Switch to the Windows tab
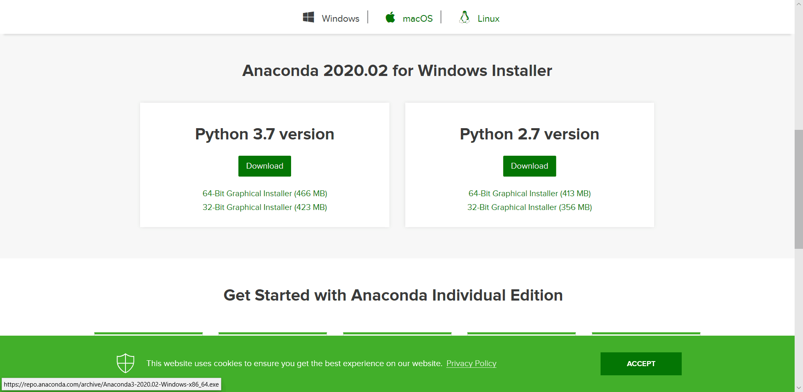Image resolution: width=803 pixels, height=392 pixels. pyautogui.click(x=340, y=18)
